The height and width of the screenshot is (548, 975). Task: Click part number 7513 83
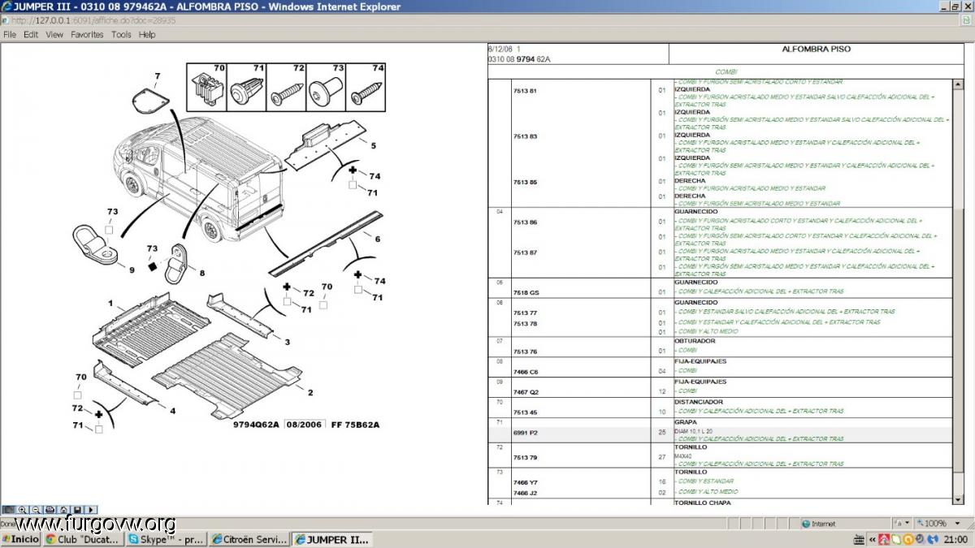tap(525, 136)
